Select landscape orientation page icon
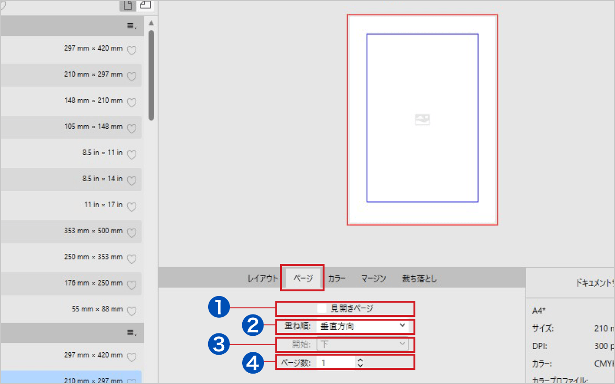 pyautogui.click(x=145, y=5)
